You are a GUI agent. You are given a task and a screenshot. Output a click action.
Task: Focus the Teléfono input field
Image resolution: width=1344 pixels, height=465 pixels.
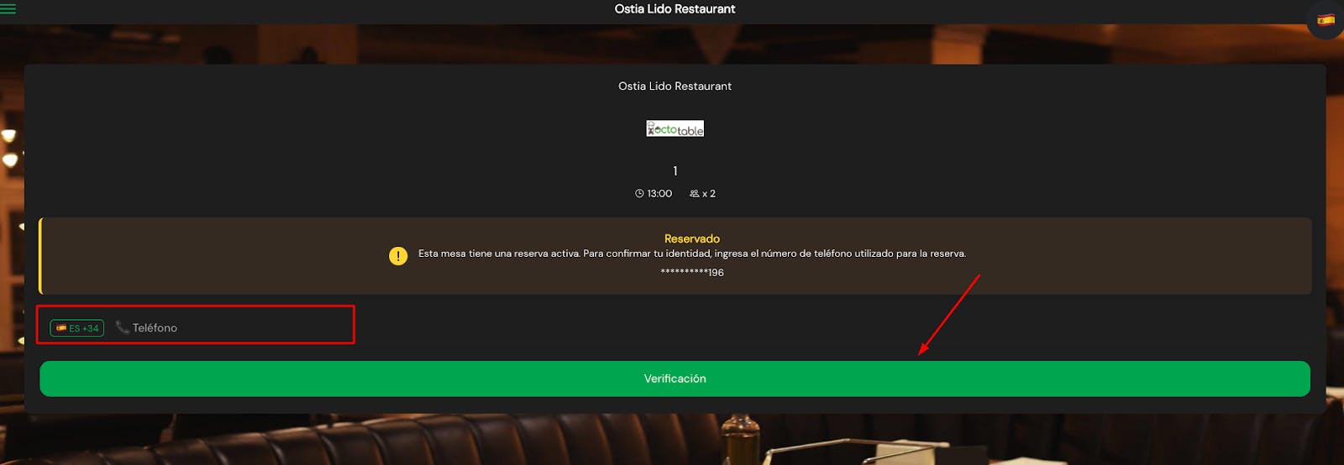tap(235, 327)
